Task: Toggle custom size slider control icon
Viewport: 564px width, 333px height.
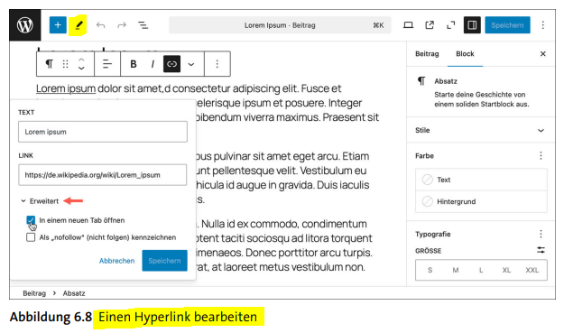Action: (541, 250)
